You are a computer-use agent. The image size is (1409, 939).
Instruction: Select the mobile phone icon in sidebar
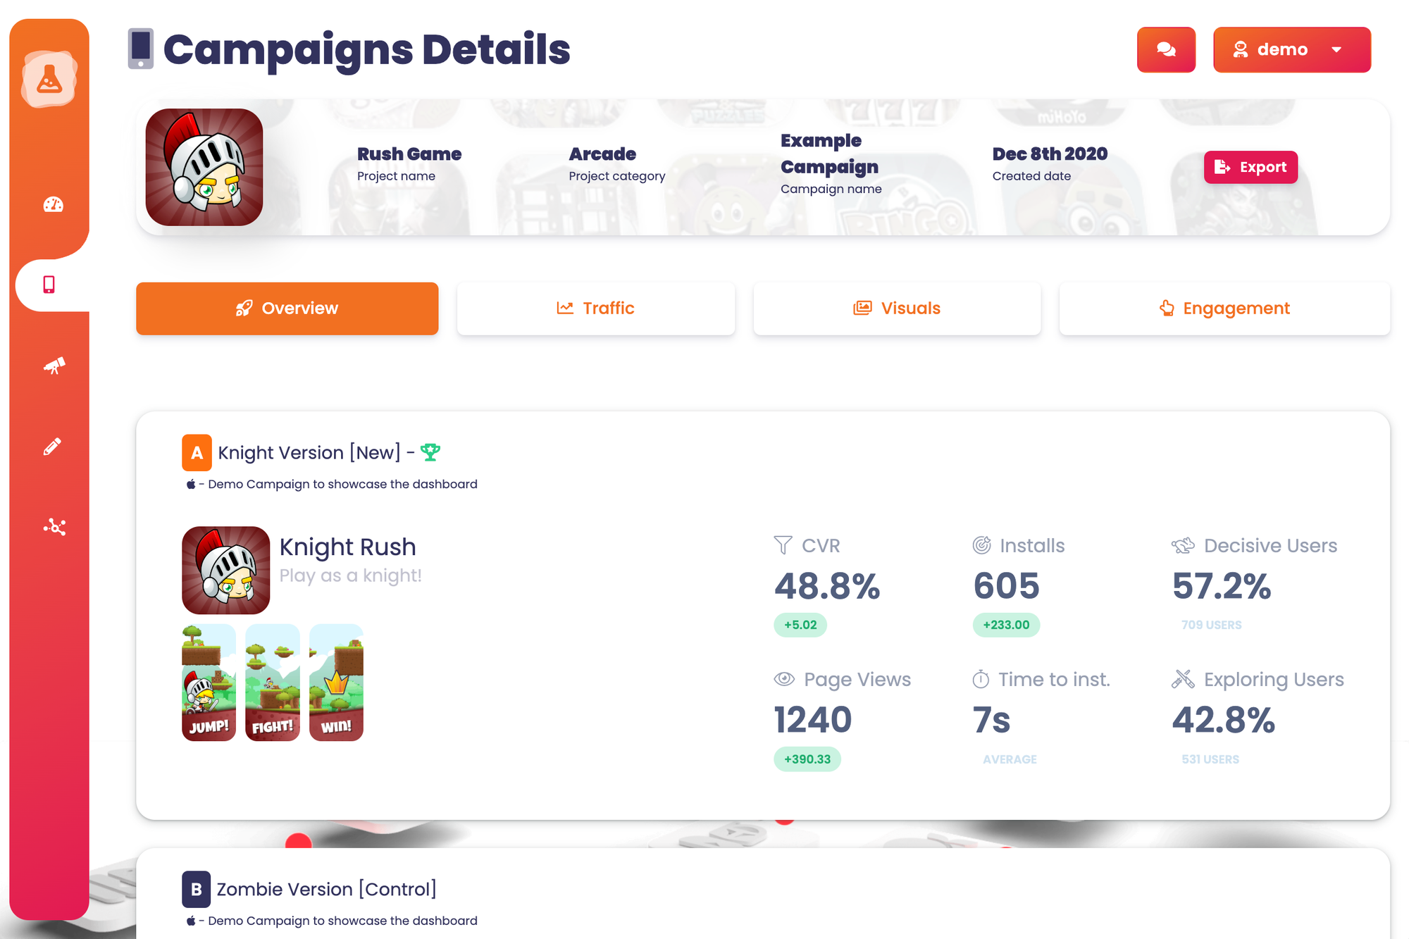pos(49,285)
